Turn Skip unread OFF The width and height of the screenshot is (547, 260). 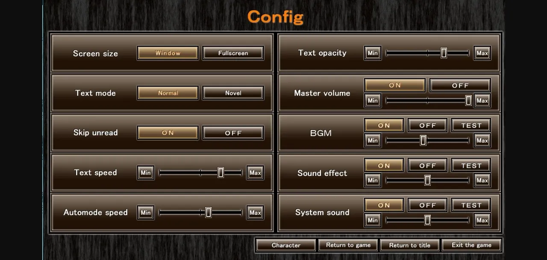point(233,133)
